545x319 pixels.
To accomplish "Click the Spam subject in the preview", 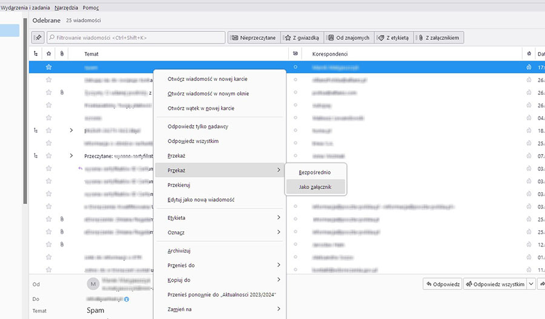I will (95, 311).
